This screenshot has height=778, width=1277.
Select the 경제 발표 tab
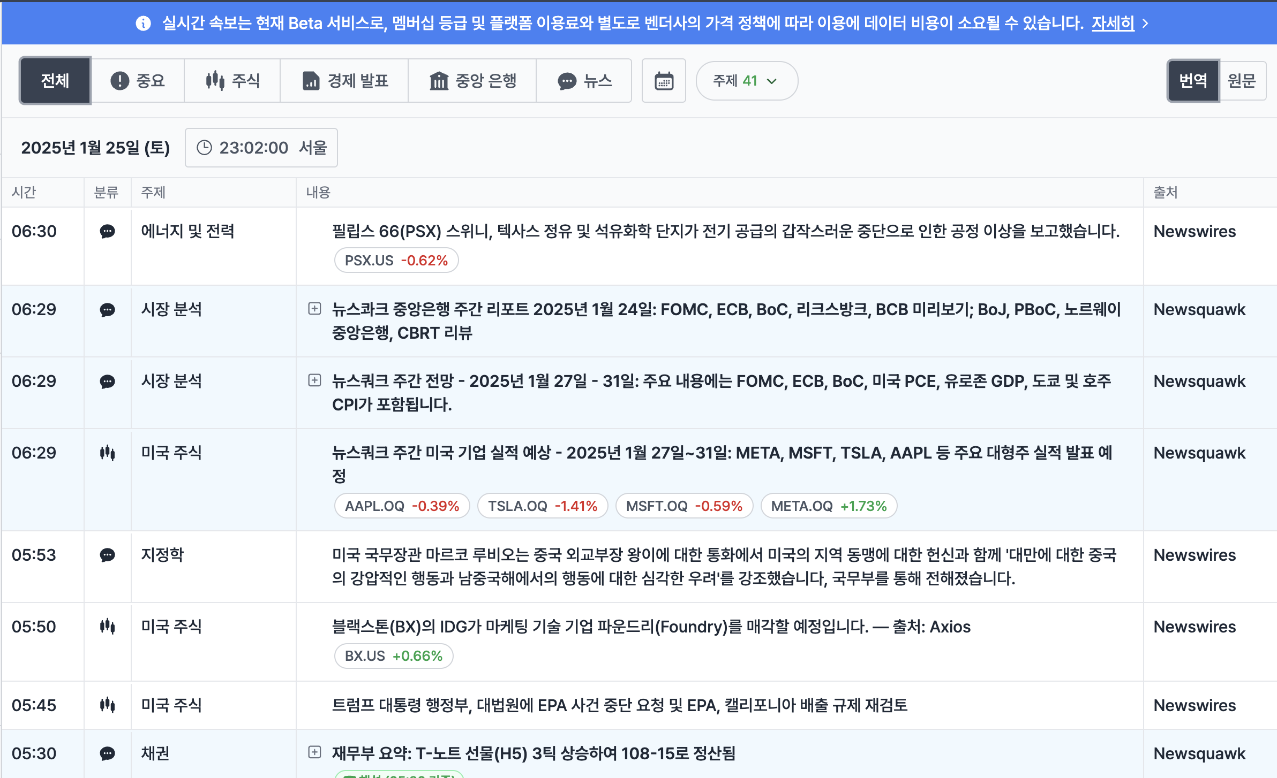tap(344, 81)
